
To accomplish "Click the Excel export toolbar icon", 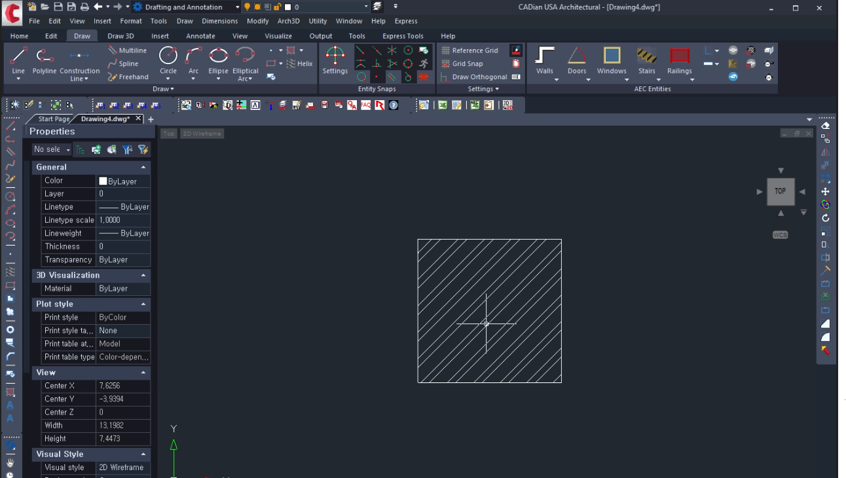I will pos(443,105).
